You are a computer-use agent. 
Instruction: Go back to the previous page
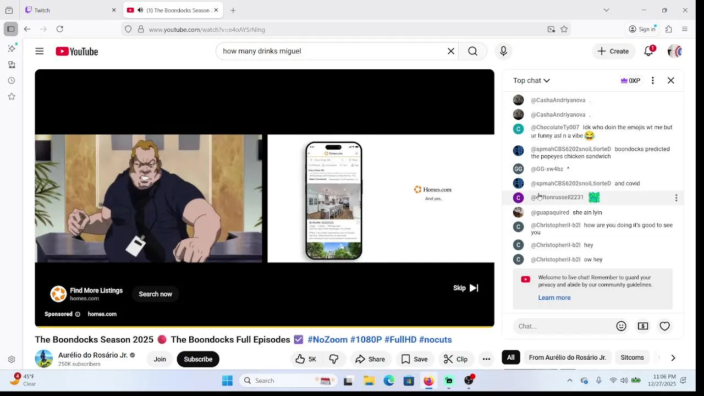[27, 29]
